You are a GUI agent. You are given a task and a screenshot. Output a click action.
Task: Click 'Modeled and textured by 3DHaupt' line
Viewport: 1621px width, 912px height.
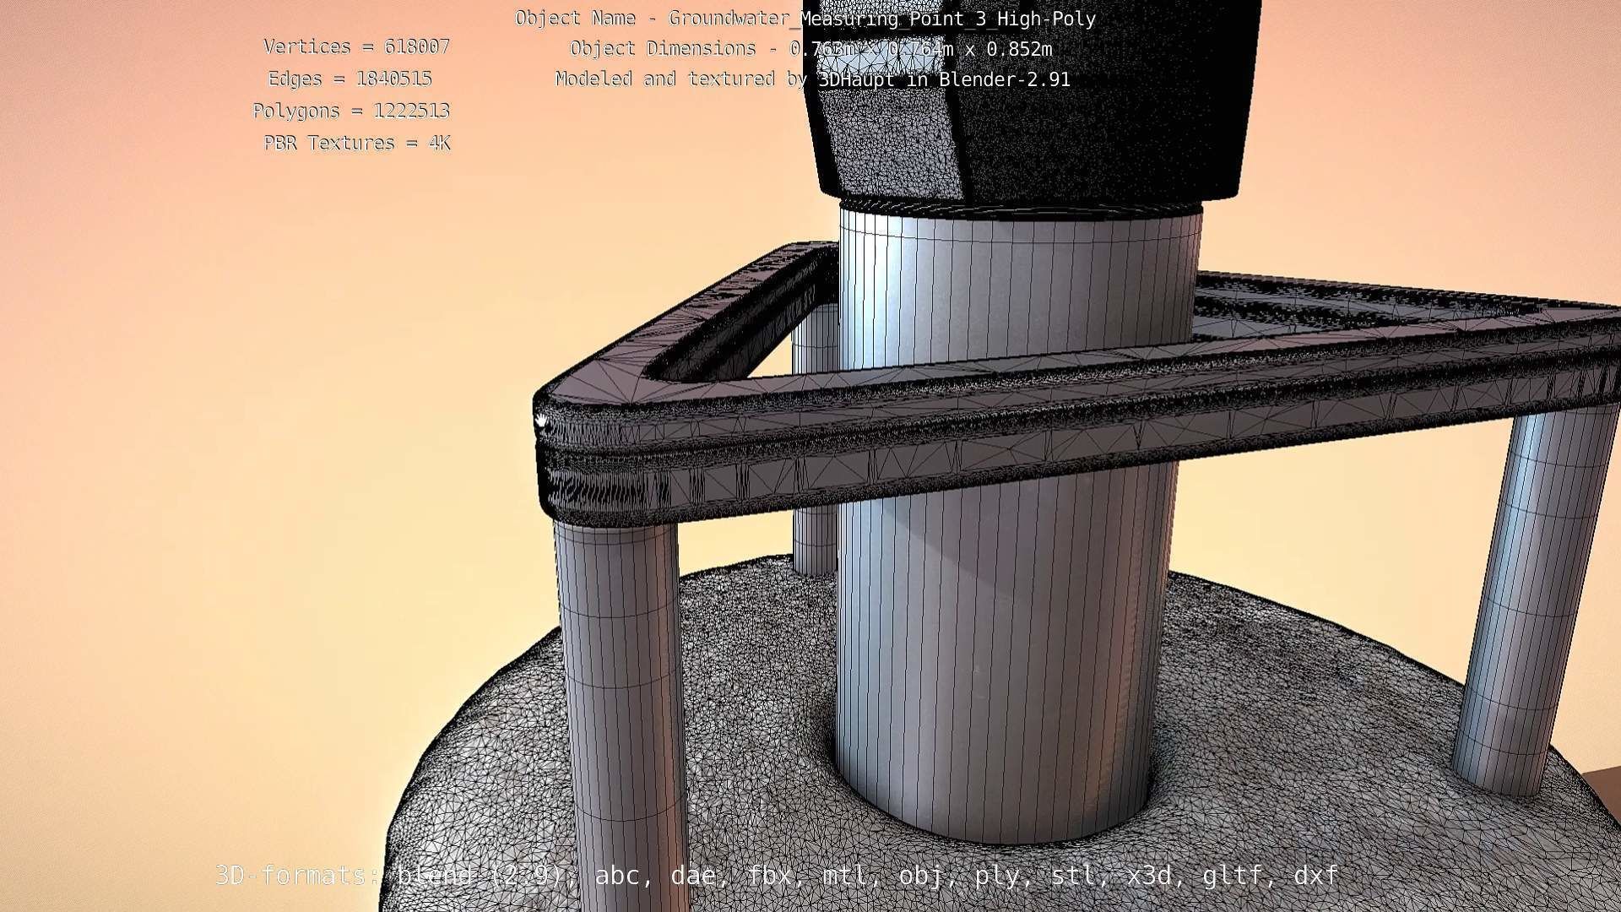click(812, 79)
